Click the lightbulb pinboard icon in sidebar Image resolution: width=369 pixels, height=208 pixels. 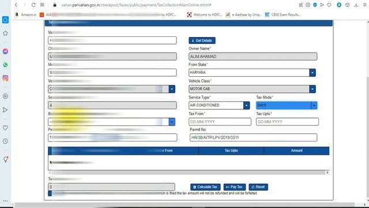[x=5, y=159]
